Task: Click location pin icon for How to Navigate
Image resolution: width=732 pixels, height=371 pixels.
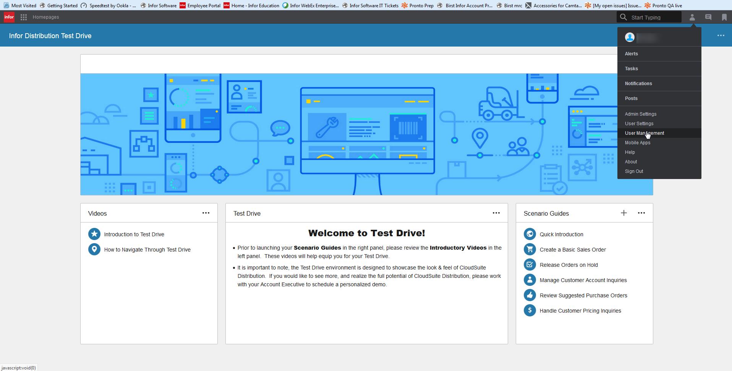Action: [94, 249]
